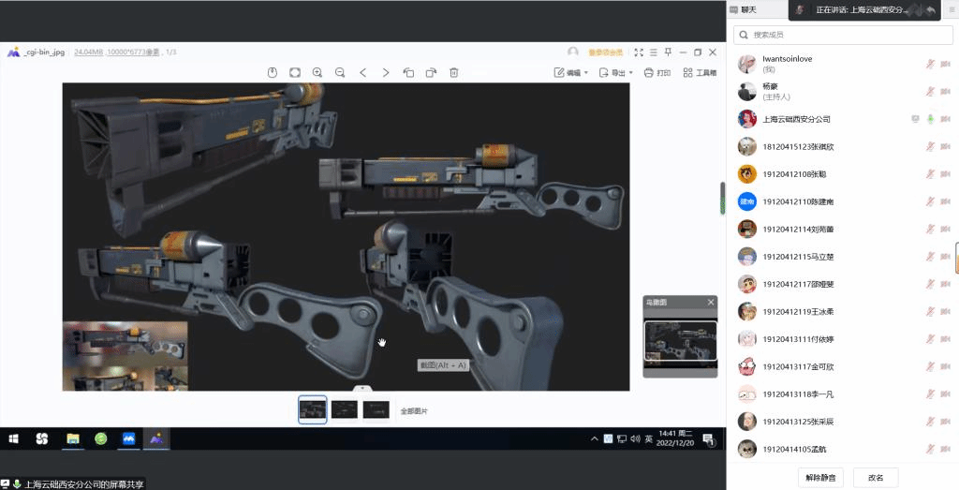Open the 工具箱 toolbox menu

[x=700, y=72]
